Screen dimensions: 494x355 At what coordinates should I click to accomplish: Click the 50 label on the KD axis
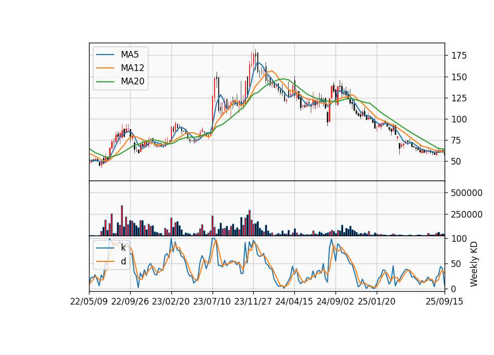pos(456,264)
